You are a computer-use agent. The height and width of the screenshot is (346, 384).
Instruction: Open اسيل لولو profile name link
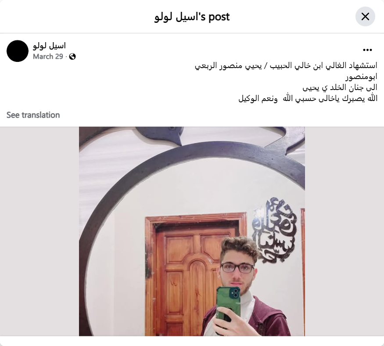[49, 46]
